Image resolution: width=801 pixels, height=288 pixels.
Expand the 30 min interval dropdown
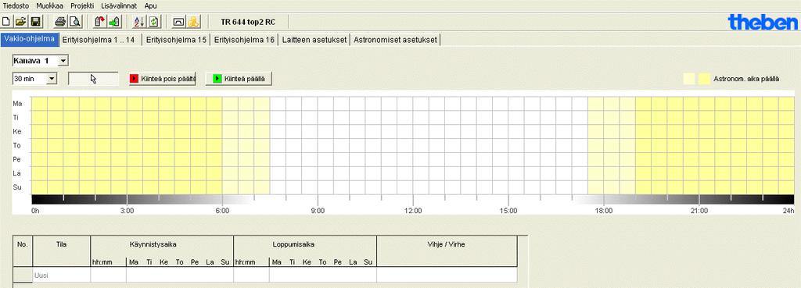pos(34,79)
